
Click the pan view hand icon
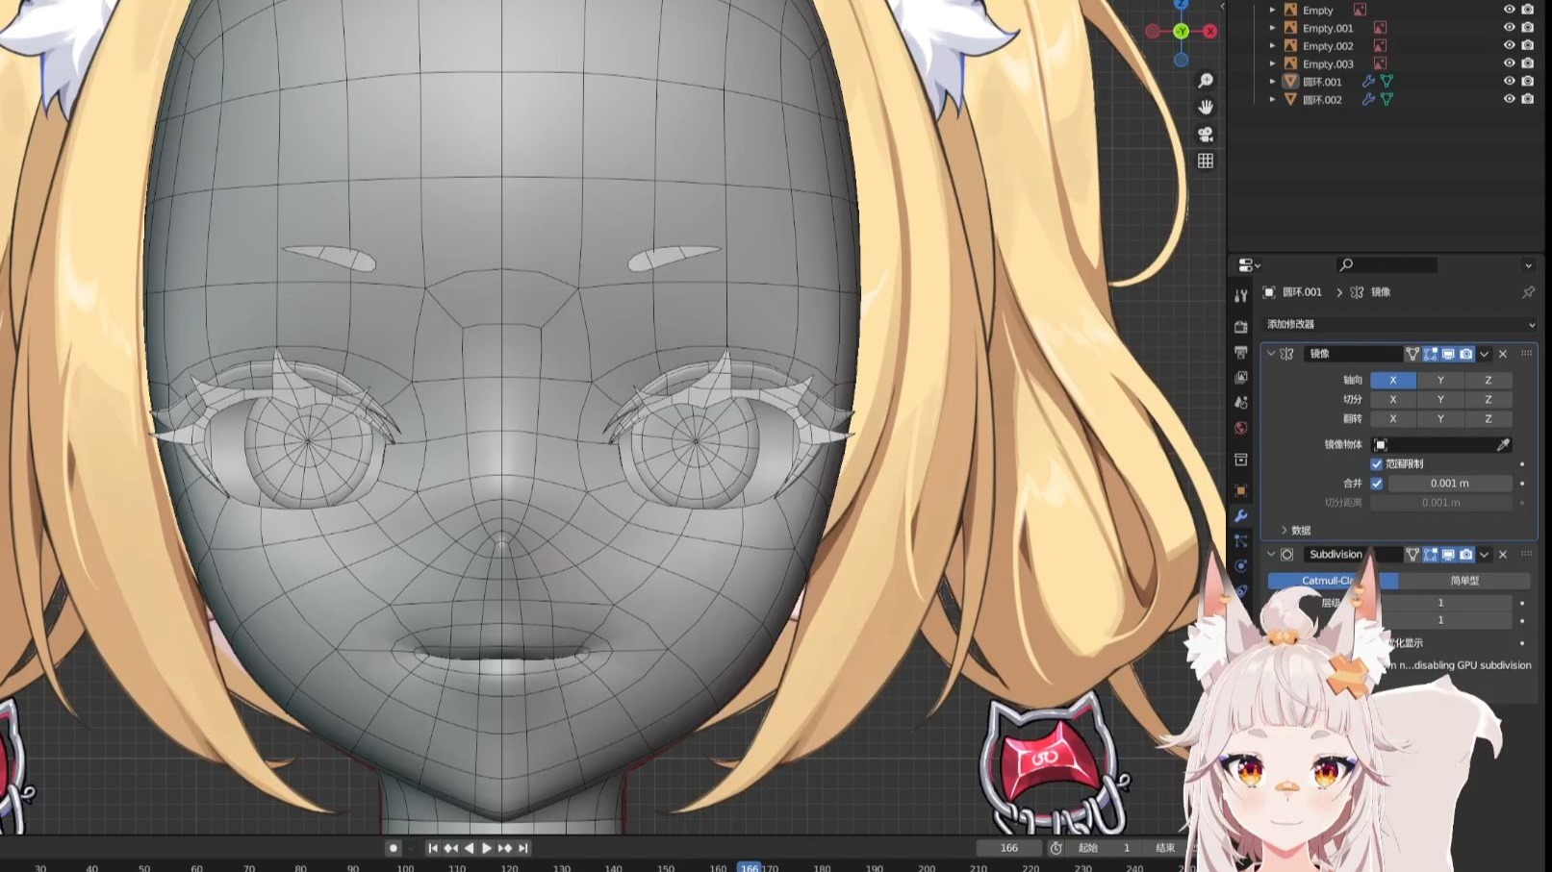pyautogui.click(x=1206, y=108)
